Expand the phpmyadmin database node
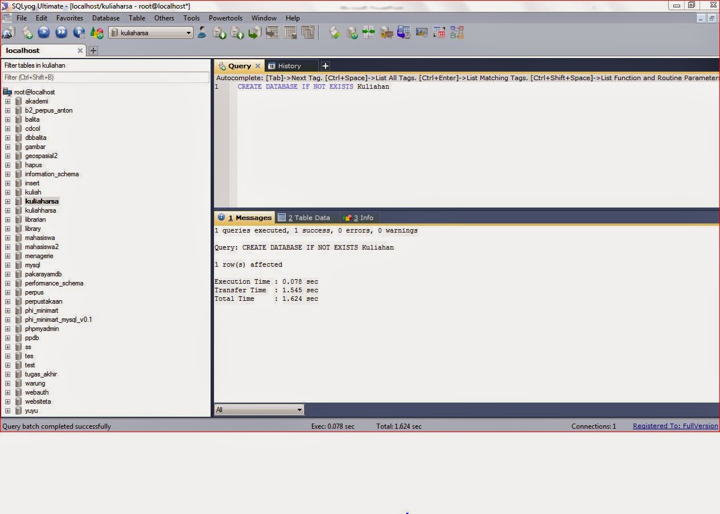This screenshot has width=720, height=514. 8,329
